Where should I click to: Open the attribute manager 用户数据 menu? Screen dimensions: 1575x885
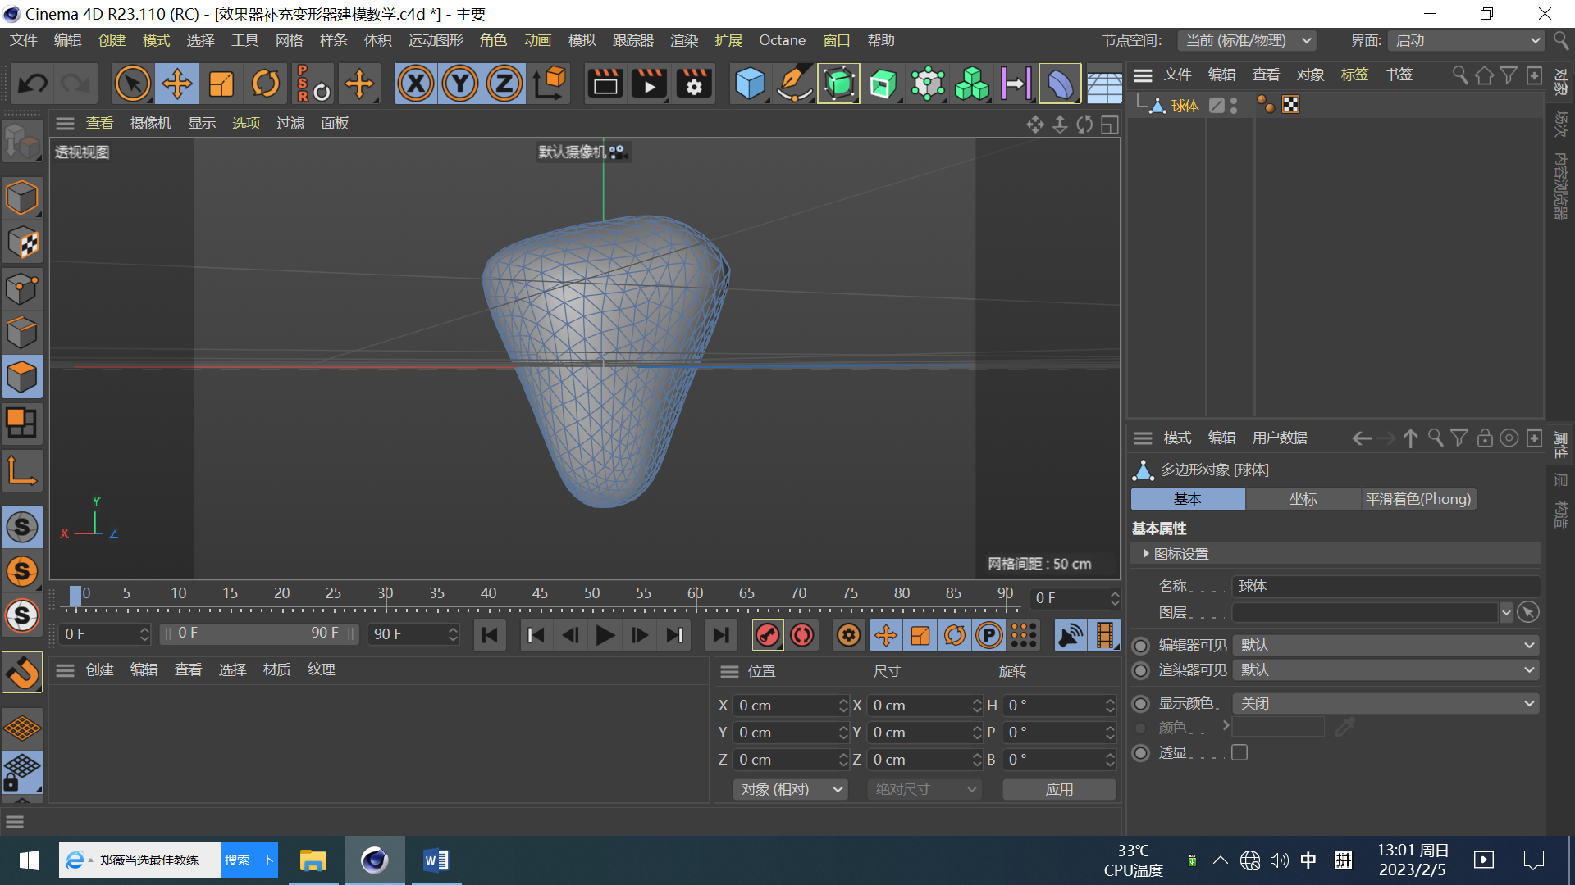1280,438
